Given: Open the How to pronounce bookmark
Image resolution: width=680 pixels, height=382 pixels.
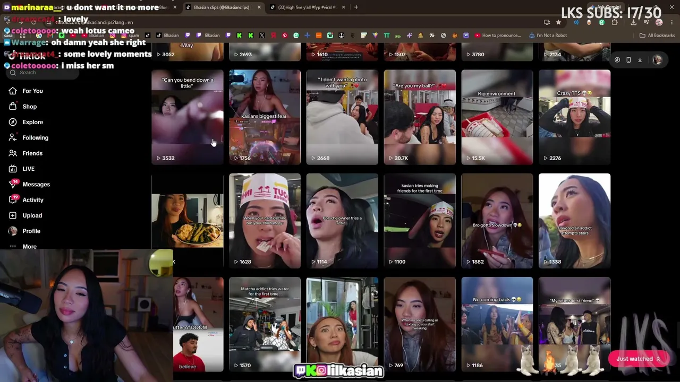Looking at the screenshot, I should click(x=497, y=36).
